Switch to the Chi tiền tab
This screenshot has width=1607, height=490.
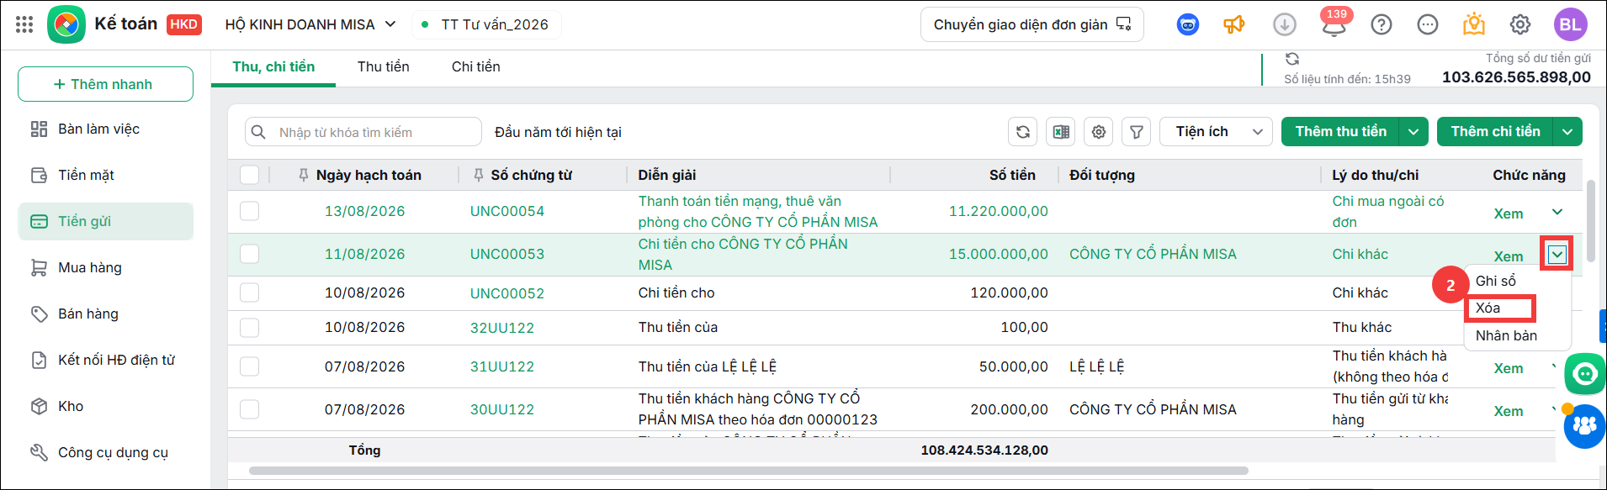pyautogui.click(x=476, y=67)
